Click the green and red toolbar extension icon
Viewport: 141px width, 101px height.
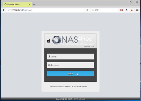pos(132,10)
